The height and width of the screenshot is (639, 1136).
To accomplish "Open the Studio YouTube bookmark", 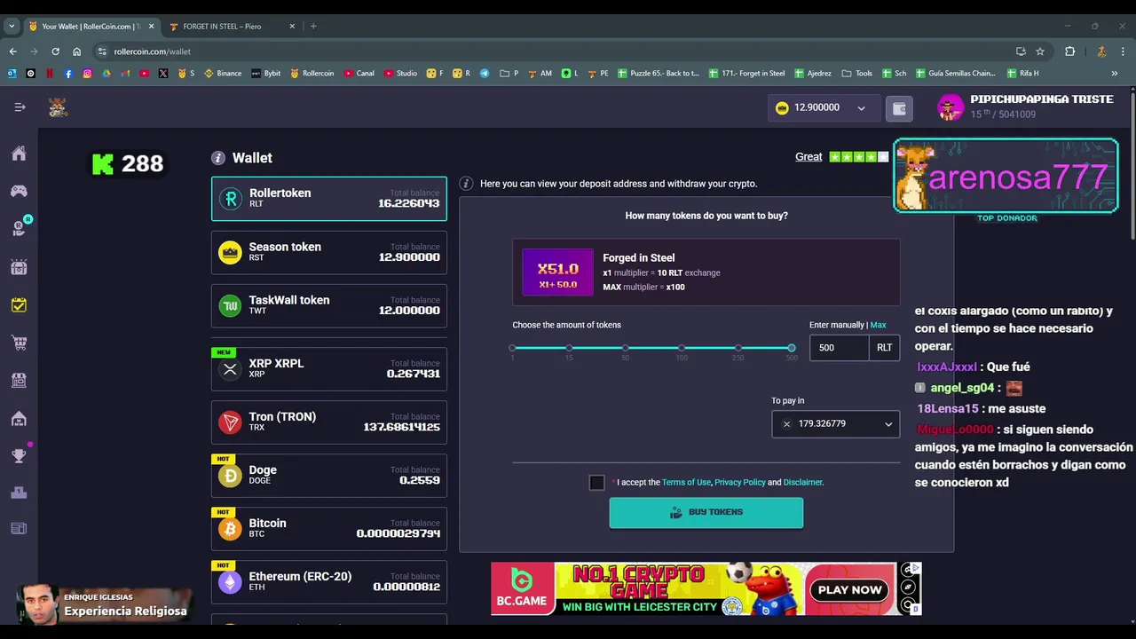I will click(x=401, y=74).
